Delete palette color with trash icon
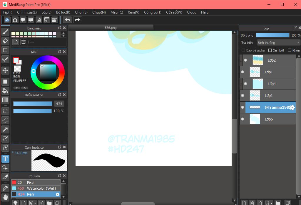301x205 pixels. tap(24, 42)
